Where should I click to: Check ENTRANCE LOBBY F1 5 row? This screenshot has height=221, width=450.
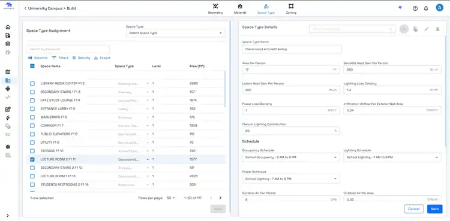32,108
